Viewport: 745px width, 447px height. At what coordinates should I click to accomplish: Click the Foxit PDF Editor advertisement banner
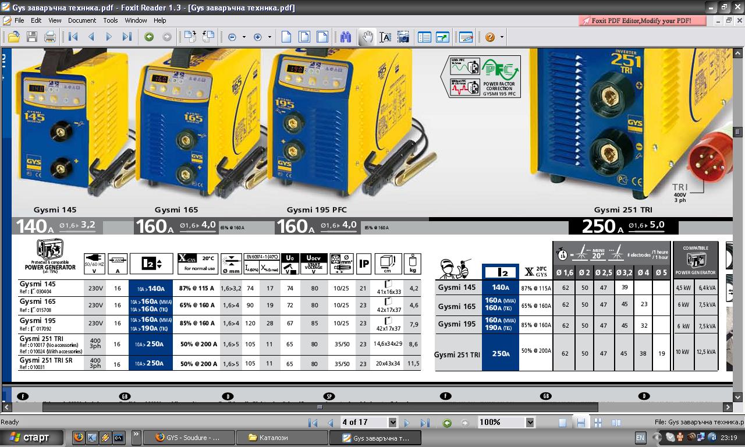[643, 20]
